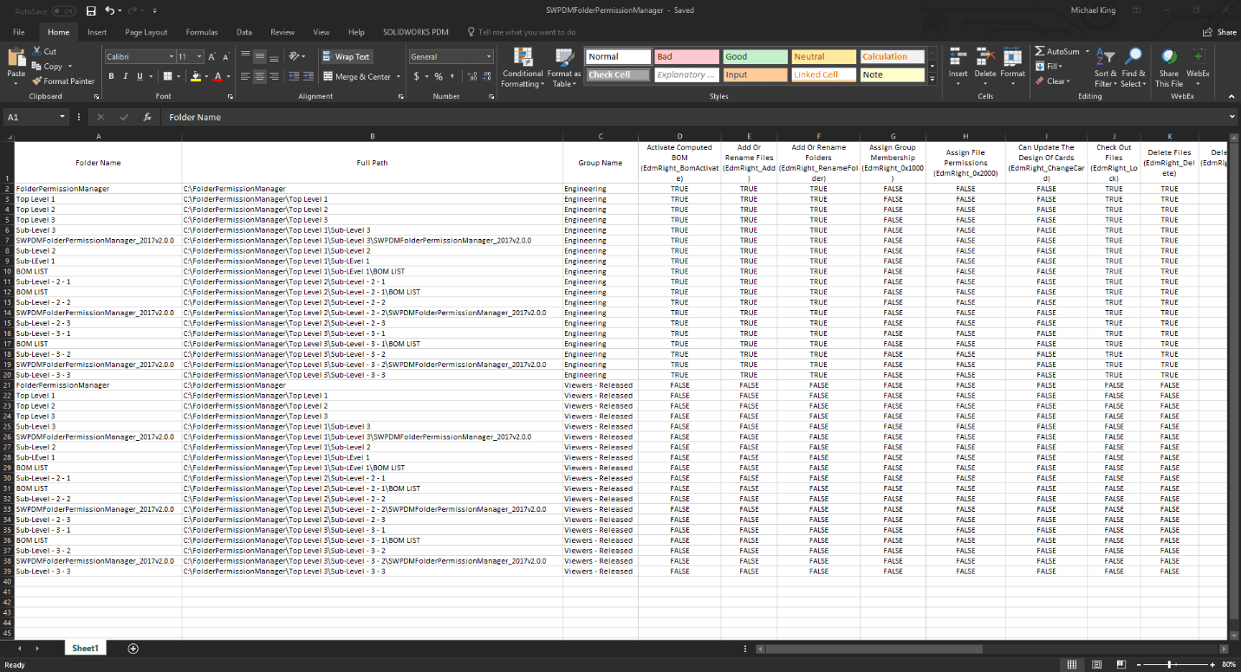Apply the Neutral cell style
The width and height of the screenshot is (1241, 672).
click(823, 56)
